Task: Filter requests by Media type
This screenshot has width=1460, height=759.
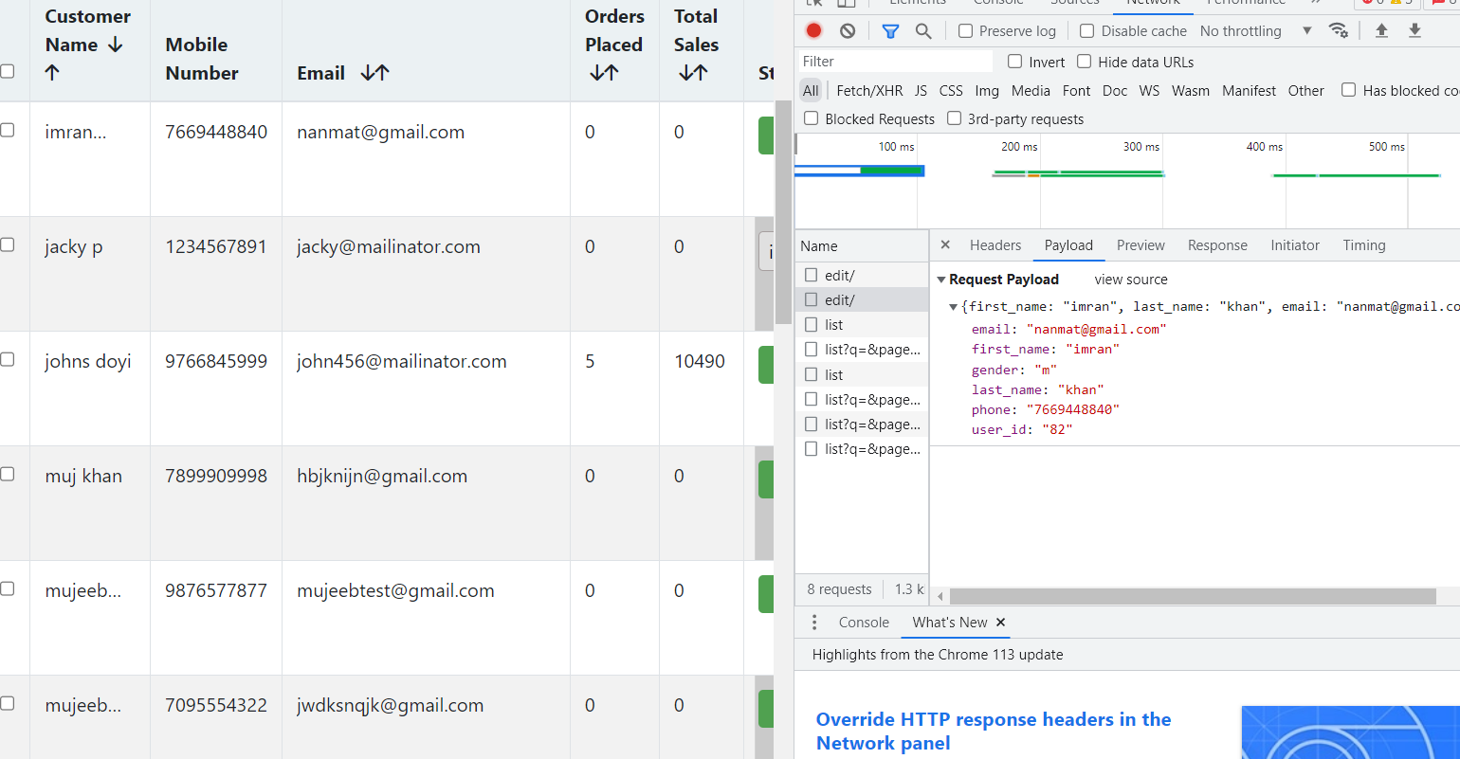Action: point(1031,91)
